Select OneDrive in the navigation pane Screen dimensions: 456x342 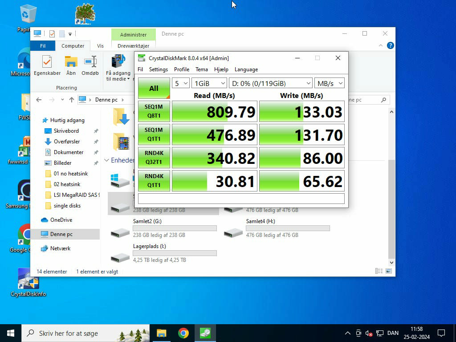click(x=61, y=220)
